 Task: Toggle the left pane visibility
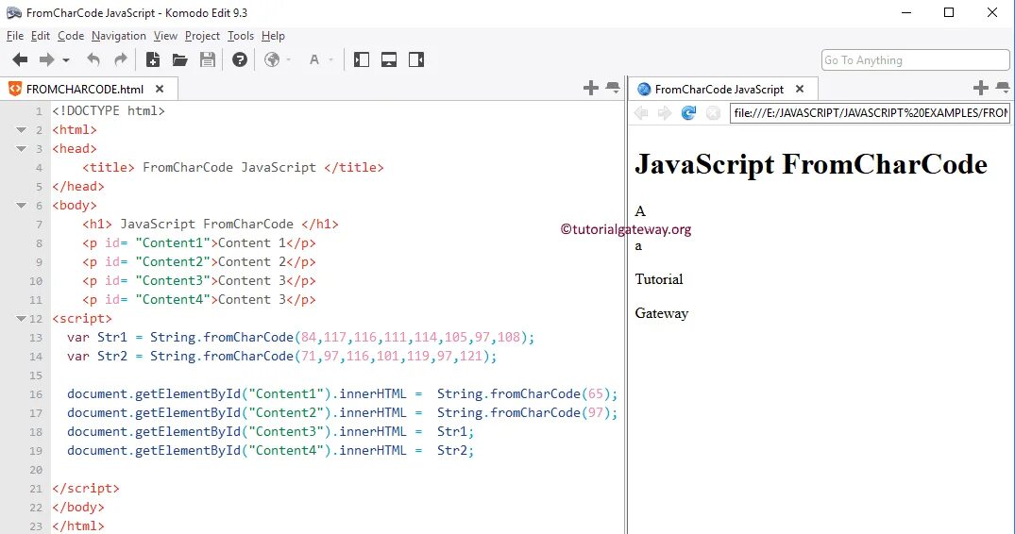click(x=362, y=60)
